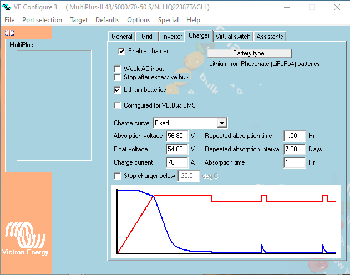The height and width of the screenshot is (275, 350).
Task: Open the Options menu
Action: click(x=139, y=20)
